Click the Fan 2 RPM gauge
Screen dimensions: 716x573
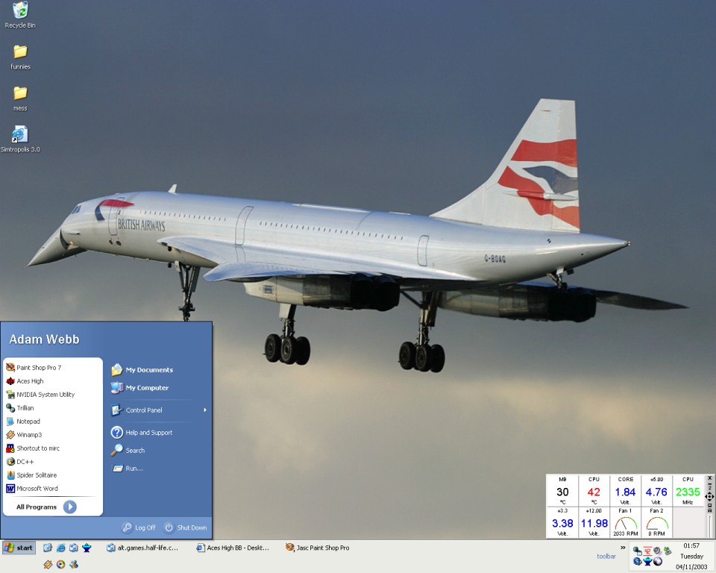[x=656, y=522]
